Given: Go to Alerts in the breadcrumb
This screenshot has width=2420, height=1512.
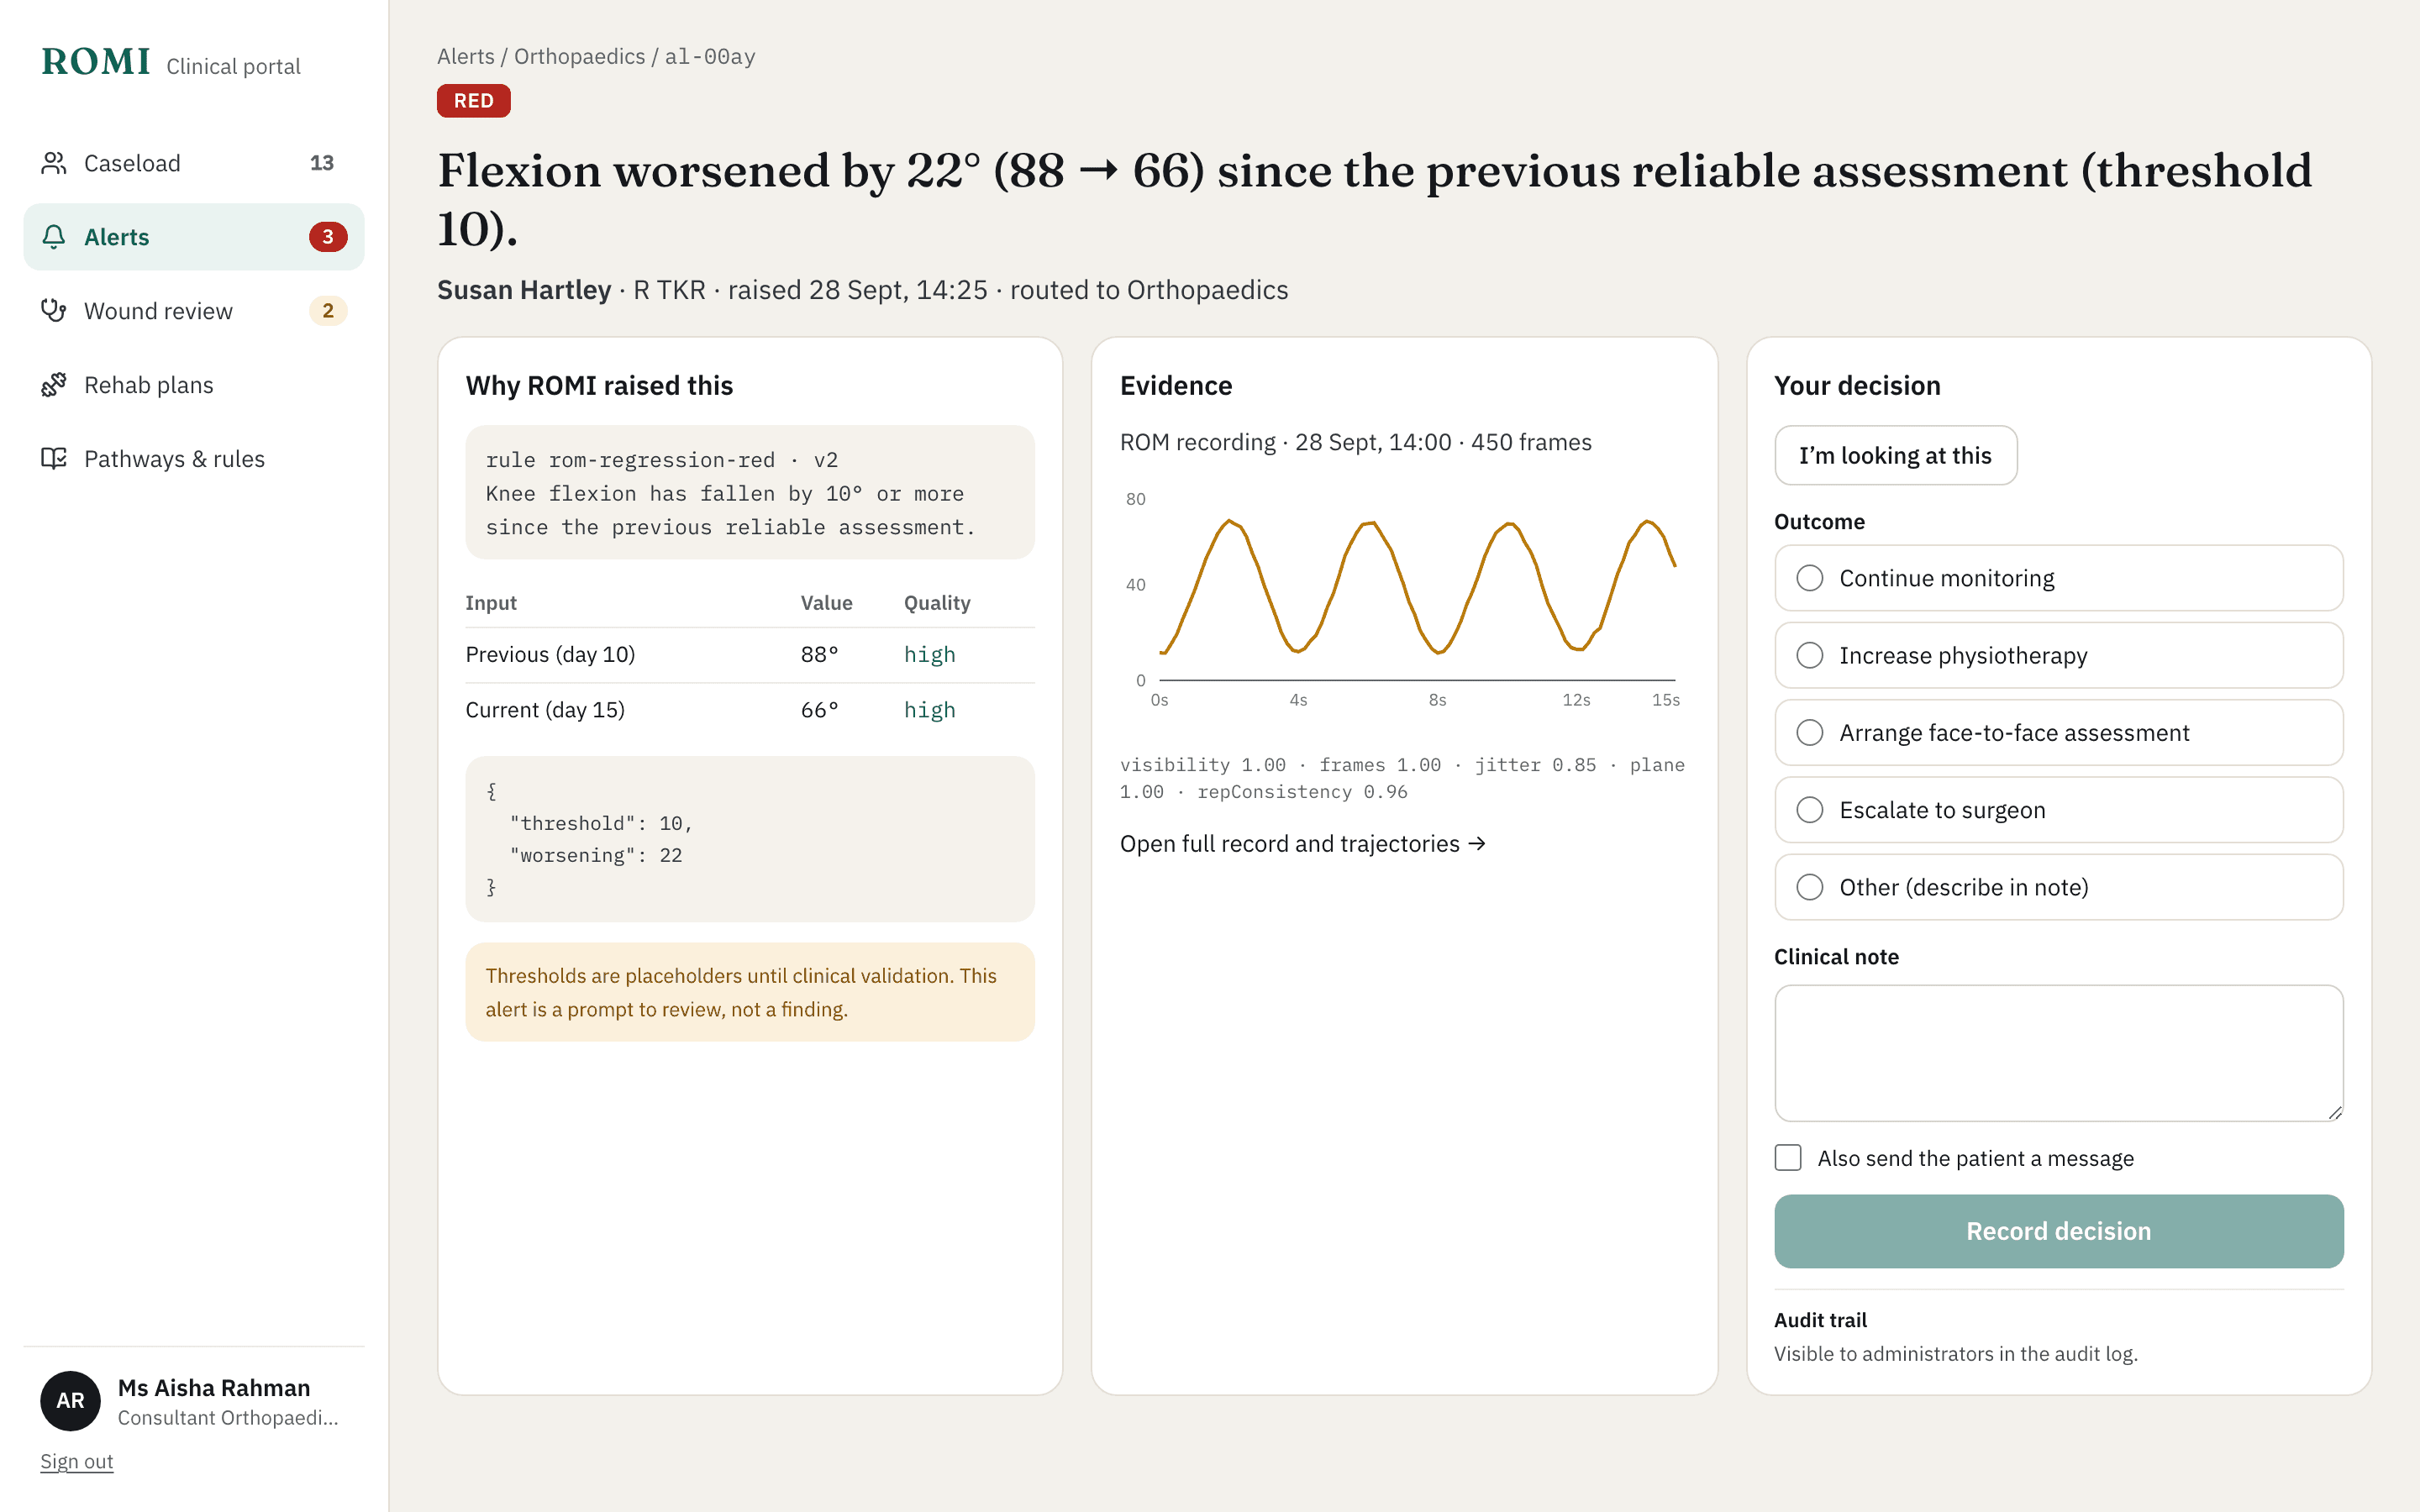Looking at the screenshot, I should tap(466, 57).
